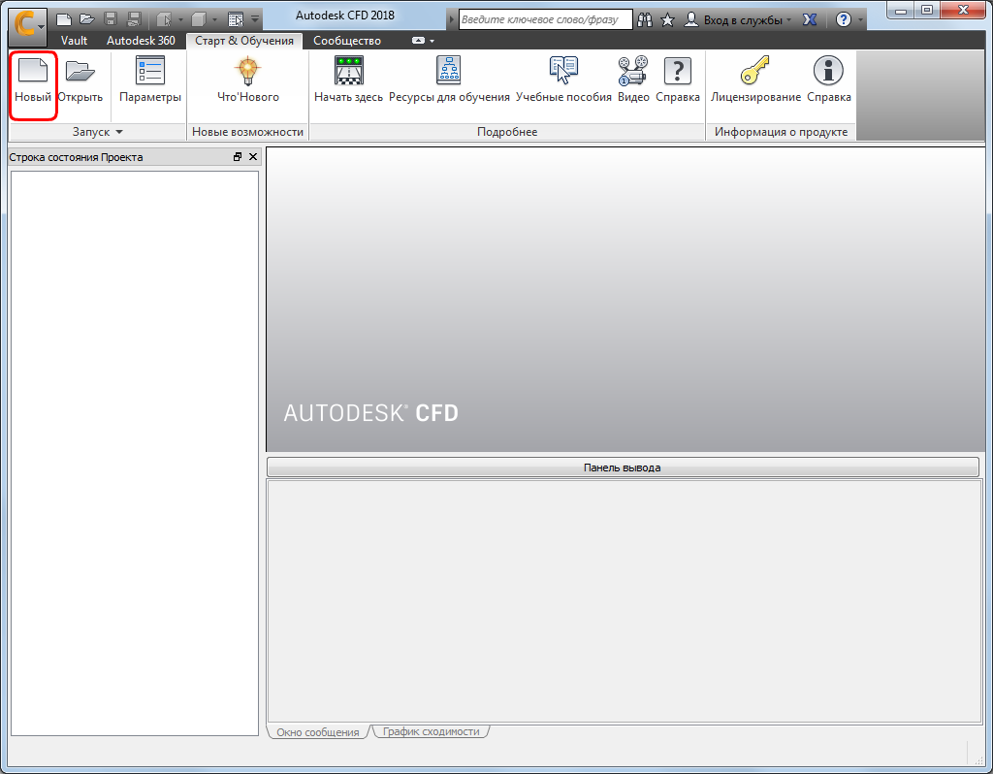Open dropdown arrow beside selection cube icon

[180, 20]
